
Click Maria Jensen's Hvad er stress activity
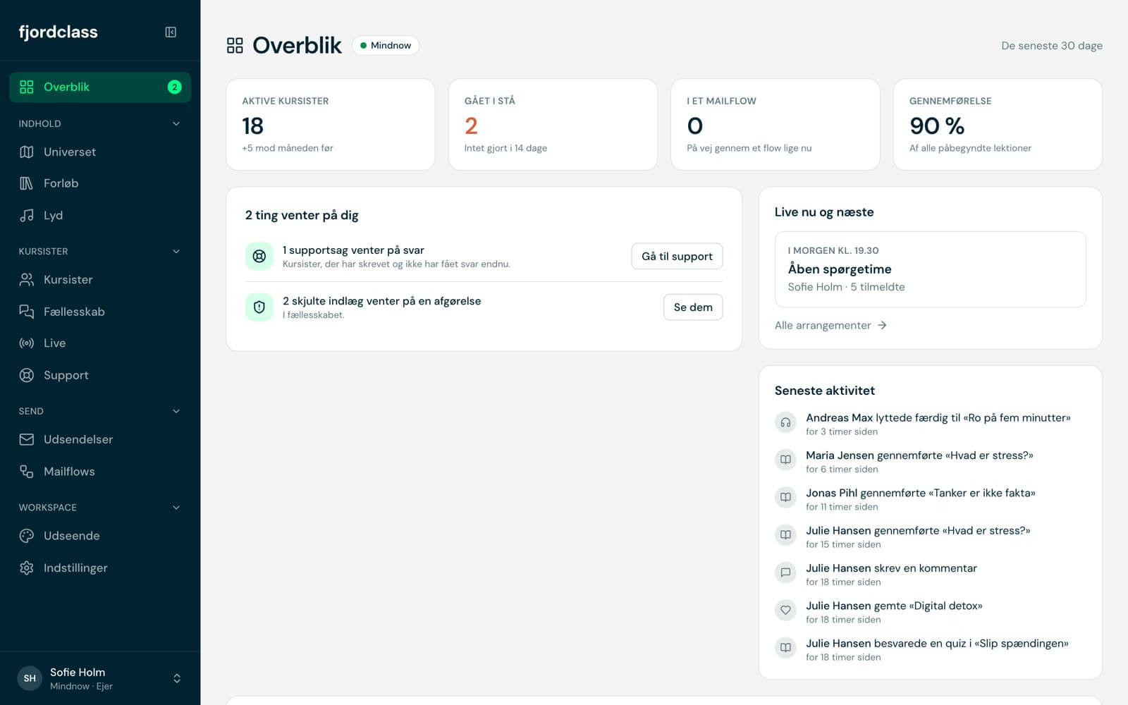coord(930,462)
